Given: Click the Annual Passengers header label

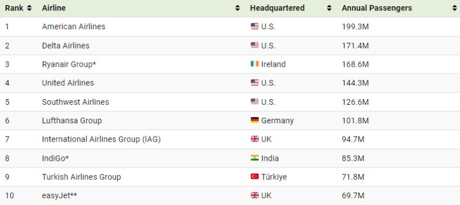Looking at the screenshot, I should [x=376, y=8].
